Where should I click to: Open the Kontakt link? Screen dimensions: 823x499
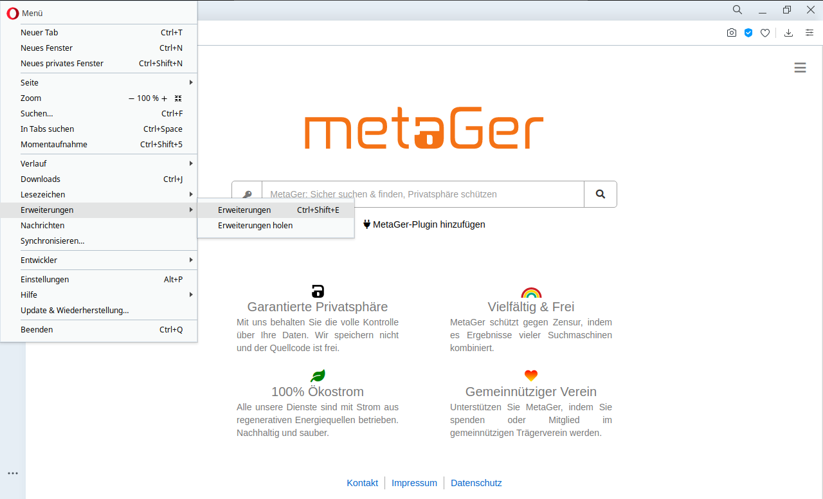(x=363, y=483)
